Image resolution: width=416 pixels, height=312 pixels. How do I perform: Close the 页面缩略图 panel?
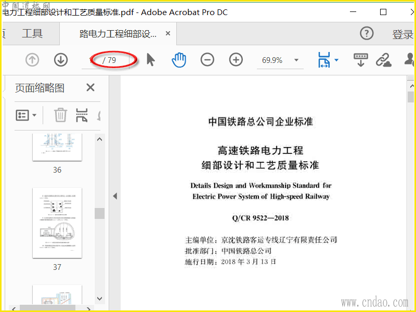[90, 87]
